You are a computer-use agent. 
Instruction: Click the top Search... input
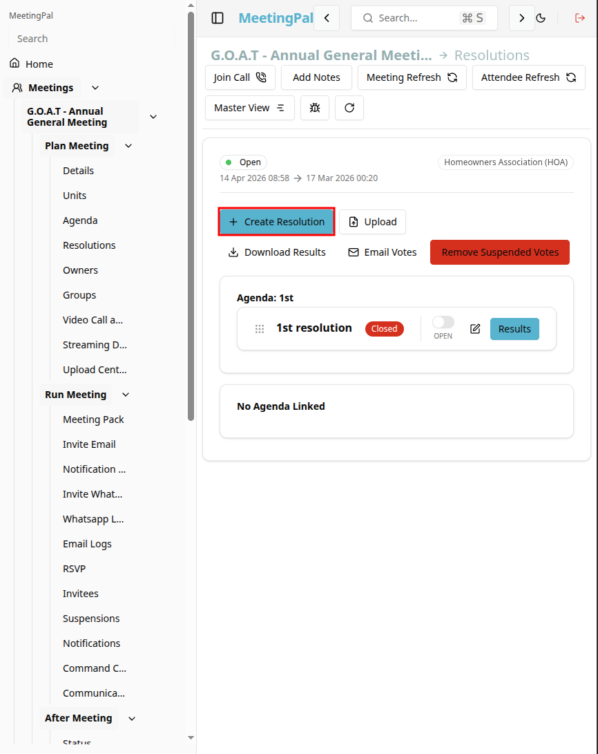pos(424,18)
